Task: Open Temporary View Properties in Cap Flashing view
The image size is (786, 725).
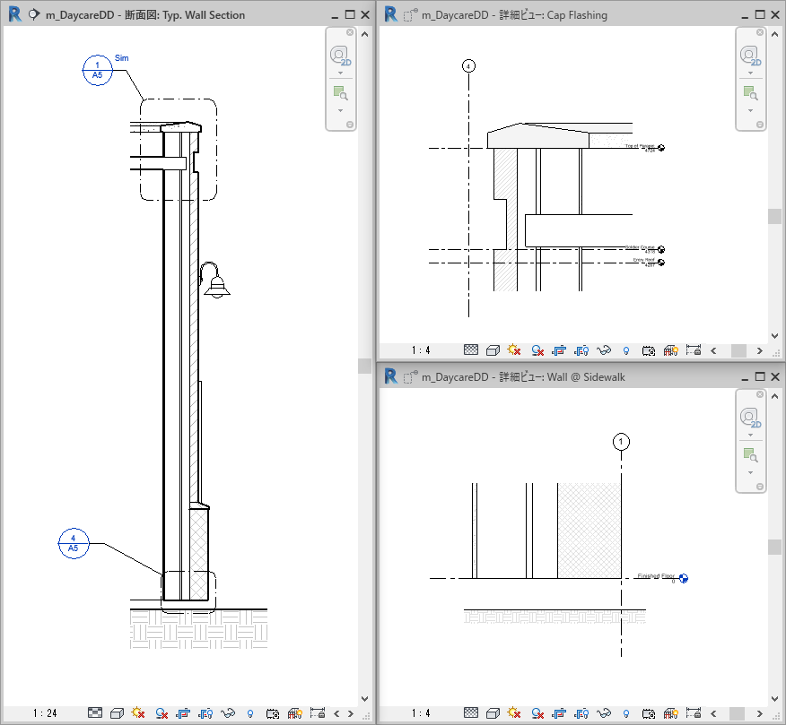Action: pos(649,350)
